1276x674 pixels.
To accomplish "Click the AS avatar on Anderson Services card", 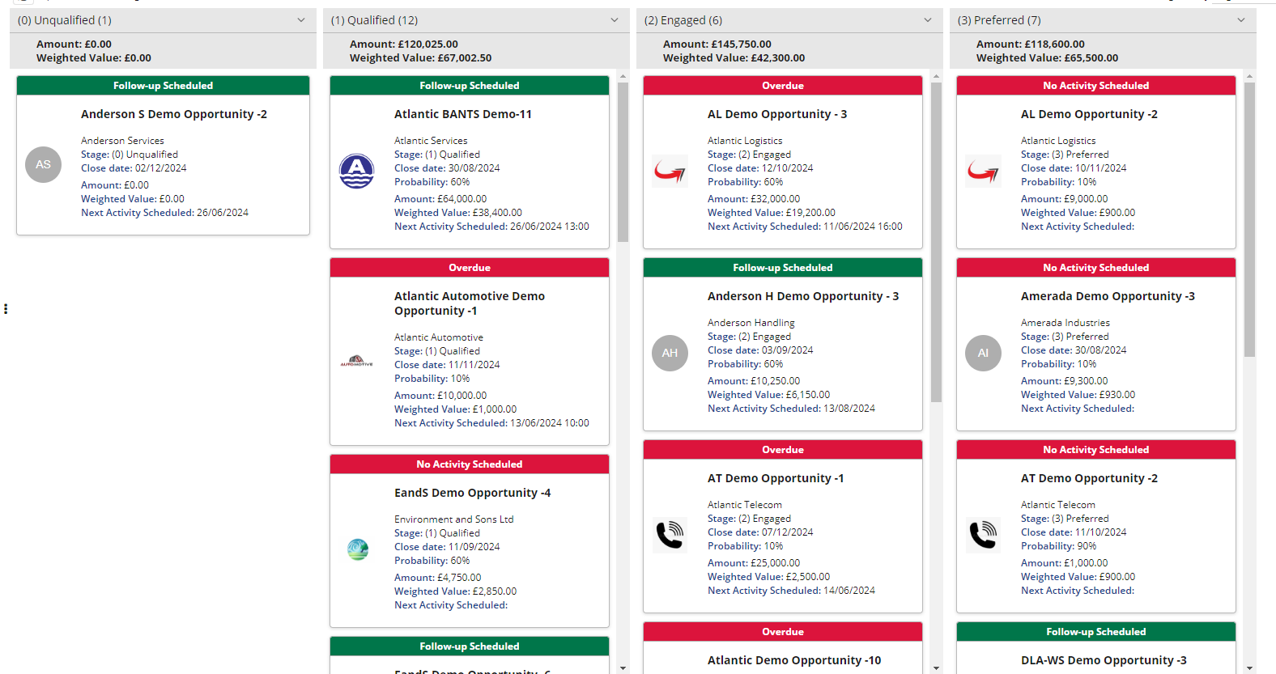I will pos(43,164).
